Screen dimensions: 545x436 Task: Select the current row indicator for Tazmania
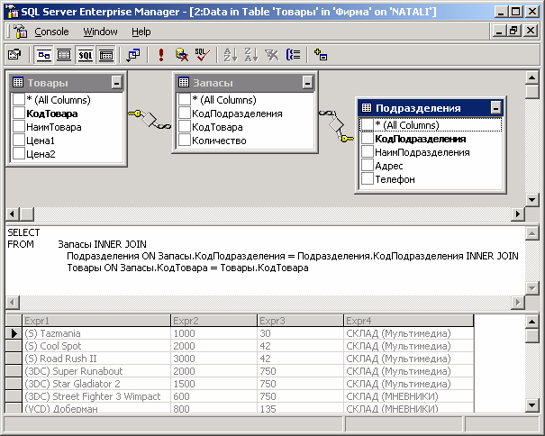coord(14,333)
